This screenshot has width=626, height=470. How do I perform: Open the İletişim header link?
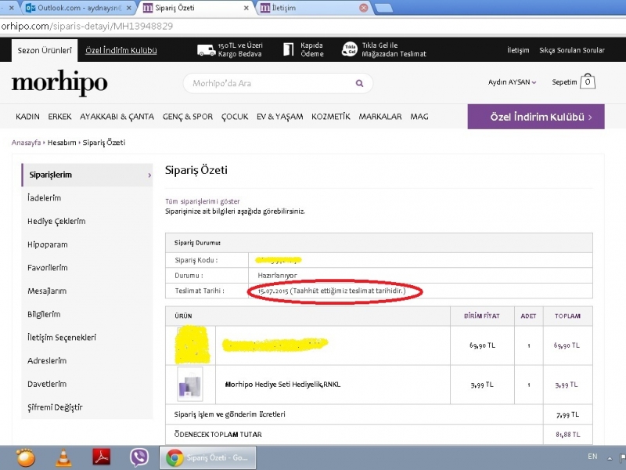pyautogui.click(x=518, y=50)
